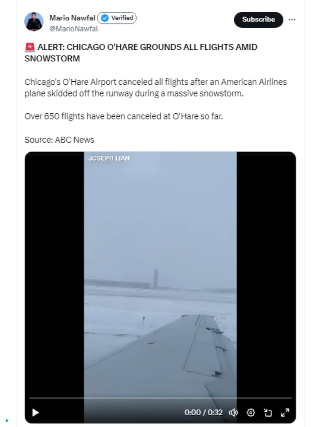This screenshot has height=427, width=324.
Task: Open the three-dot more options menu
Action: click(292, 19)
